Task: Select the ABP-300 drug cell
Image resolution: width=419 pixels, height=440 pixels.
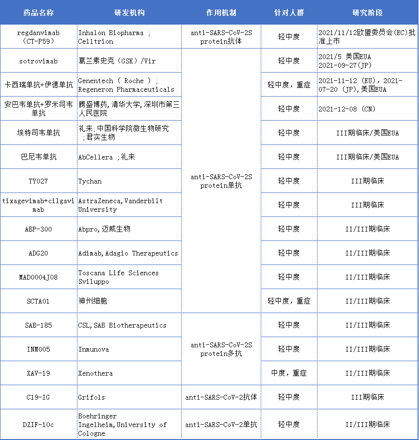Action: tap(38, 229)
